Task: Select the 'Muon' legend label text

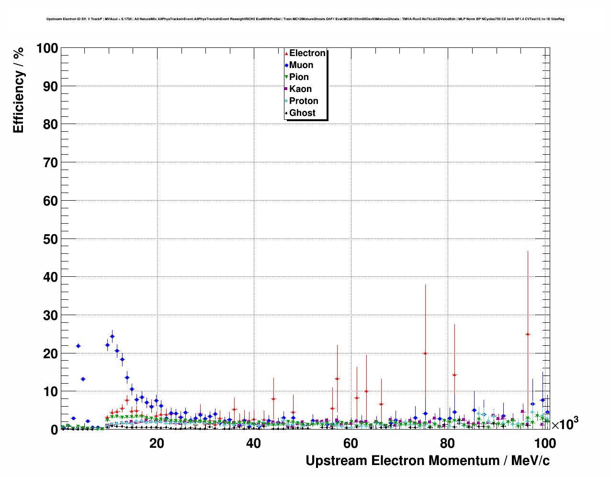Action: pos(301,65)
